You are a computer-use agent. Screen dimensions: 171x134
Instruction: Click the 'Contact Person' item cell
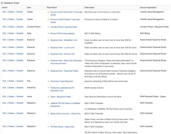34,27
